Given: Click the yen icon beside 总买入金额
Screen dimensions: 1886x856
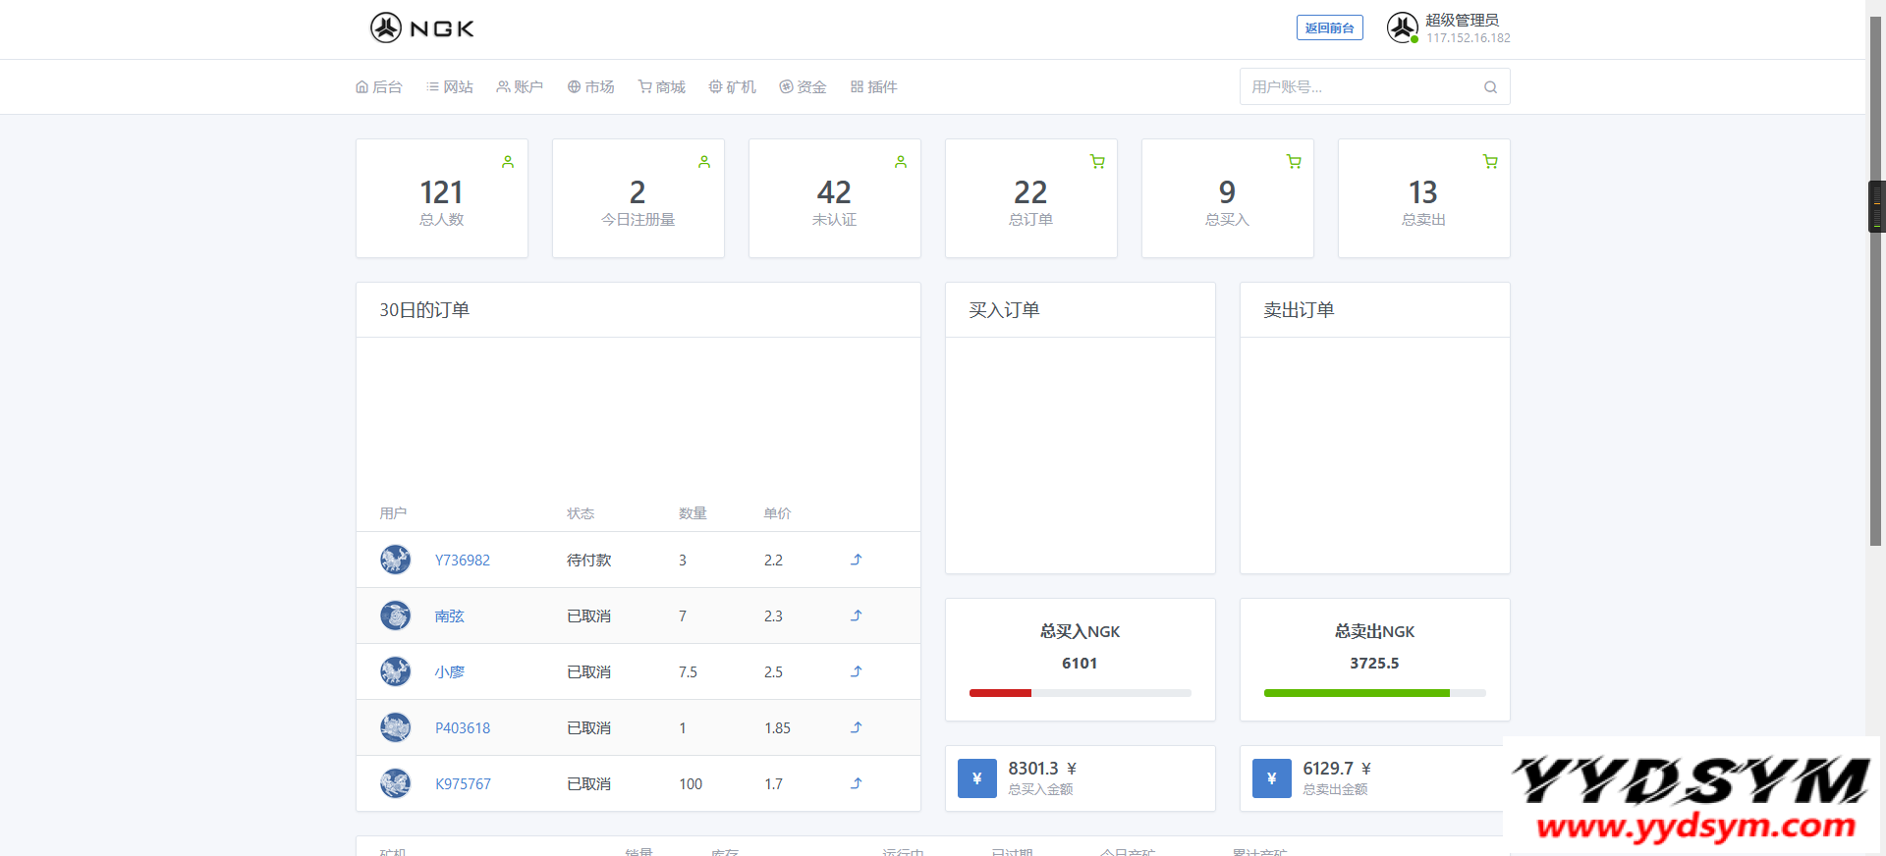Looking at the screenshot, I should [976, 778].
